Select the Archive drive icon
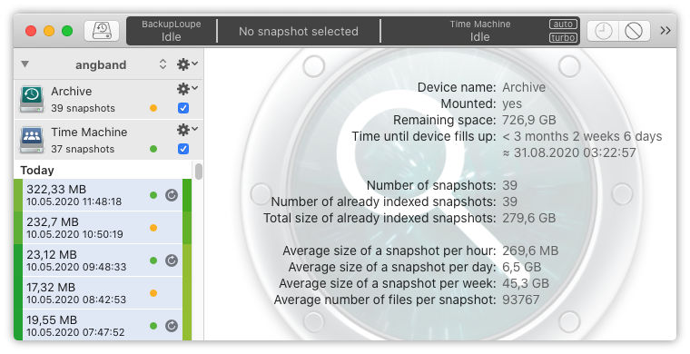The image size is (690, 354). tap(32, 99)
